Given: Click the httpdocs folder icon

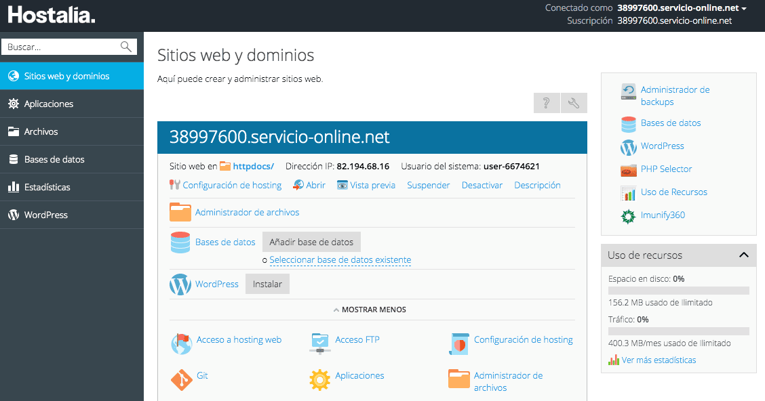Looking at the screenshot, I should [225, 166].
